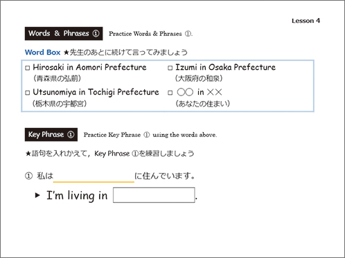Screen dimensions: 345x258
Task: Click the blank box after I'm living in
Action: [154, 195]
